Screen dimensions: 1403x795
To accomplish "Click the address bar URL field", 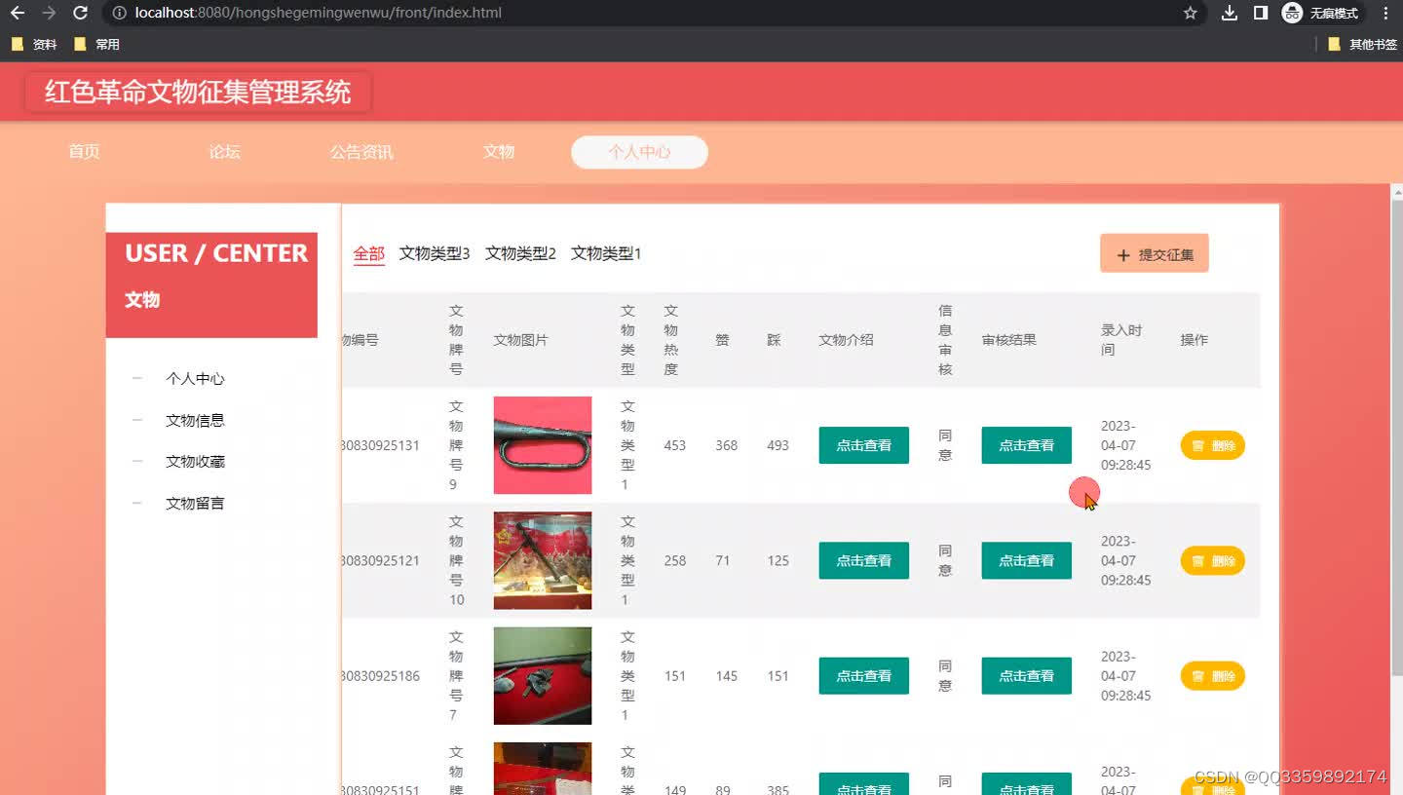I will click(x=643, y=14).
